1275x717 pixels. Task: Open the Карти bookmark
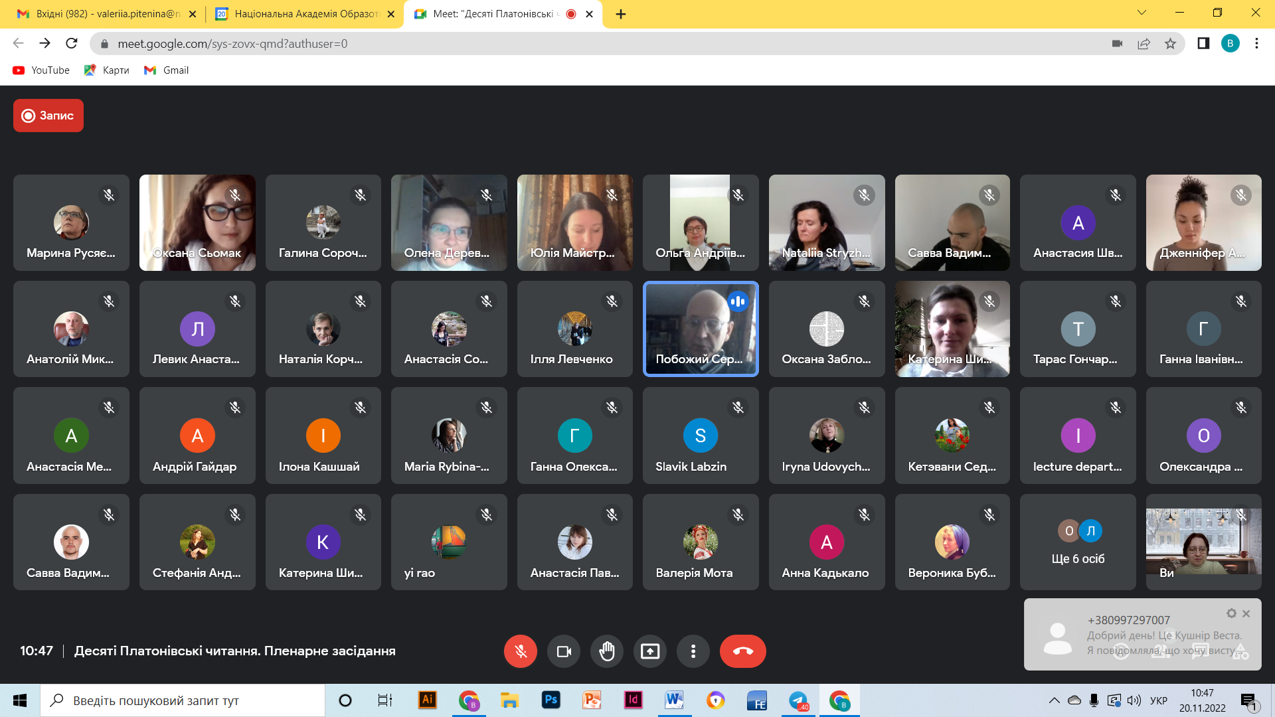point(107,70)
